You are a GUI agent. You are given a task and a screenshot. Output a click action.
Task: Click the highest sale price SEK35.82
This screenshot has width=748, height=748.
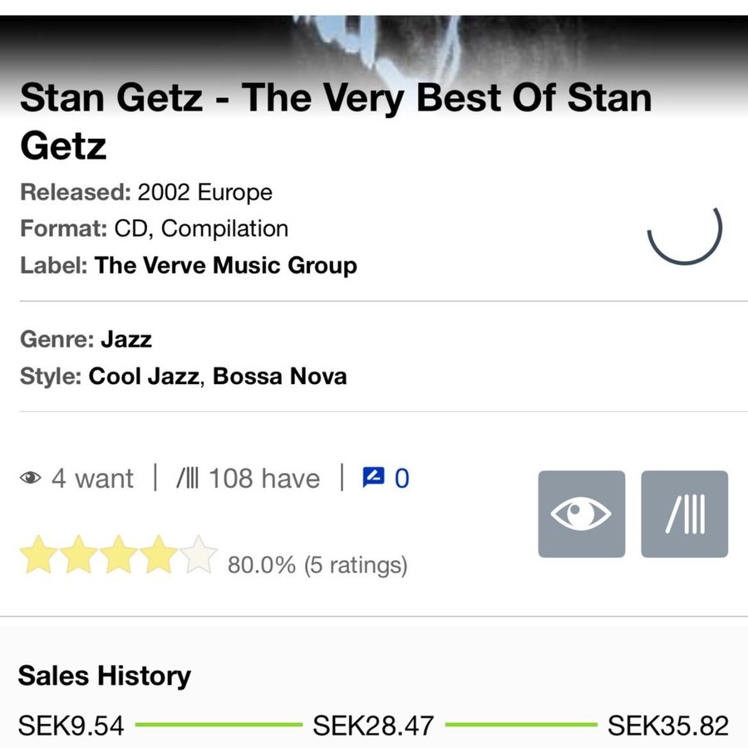click(x=667, y=726)
